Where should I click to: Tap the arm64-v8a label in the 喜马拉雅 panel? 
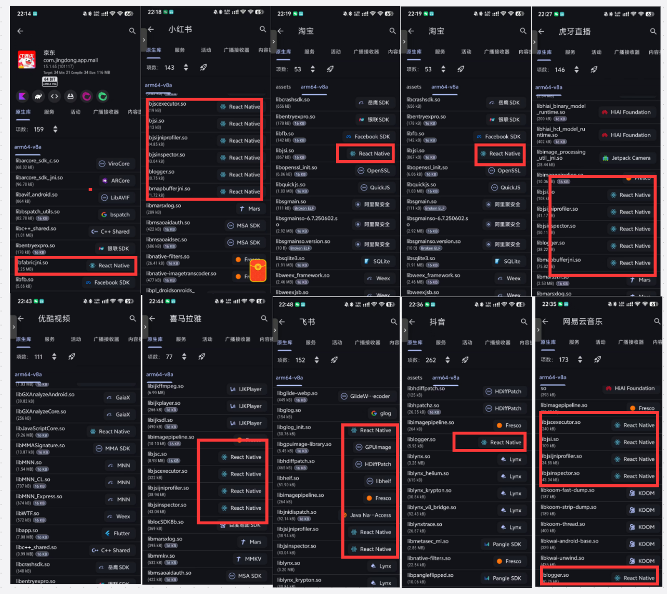tap(159, 374)
